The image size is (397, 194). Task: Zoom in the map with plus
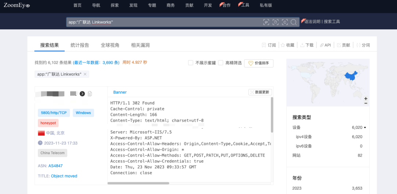click(x=366, y=99)
